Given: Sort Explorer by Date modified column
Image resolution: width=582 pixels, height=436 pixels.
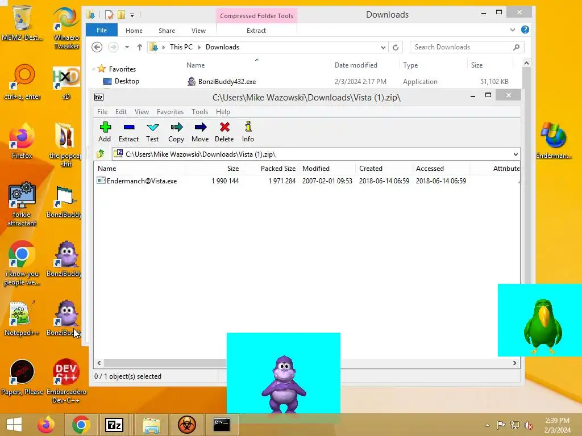Looking at the screenshot, I should pyautogui.click(x=356, y=65).
